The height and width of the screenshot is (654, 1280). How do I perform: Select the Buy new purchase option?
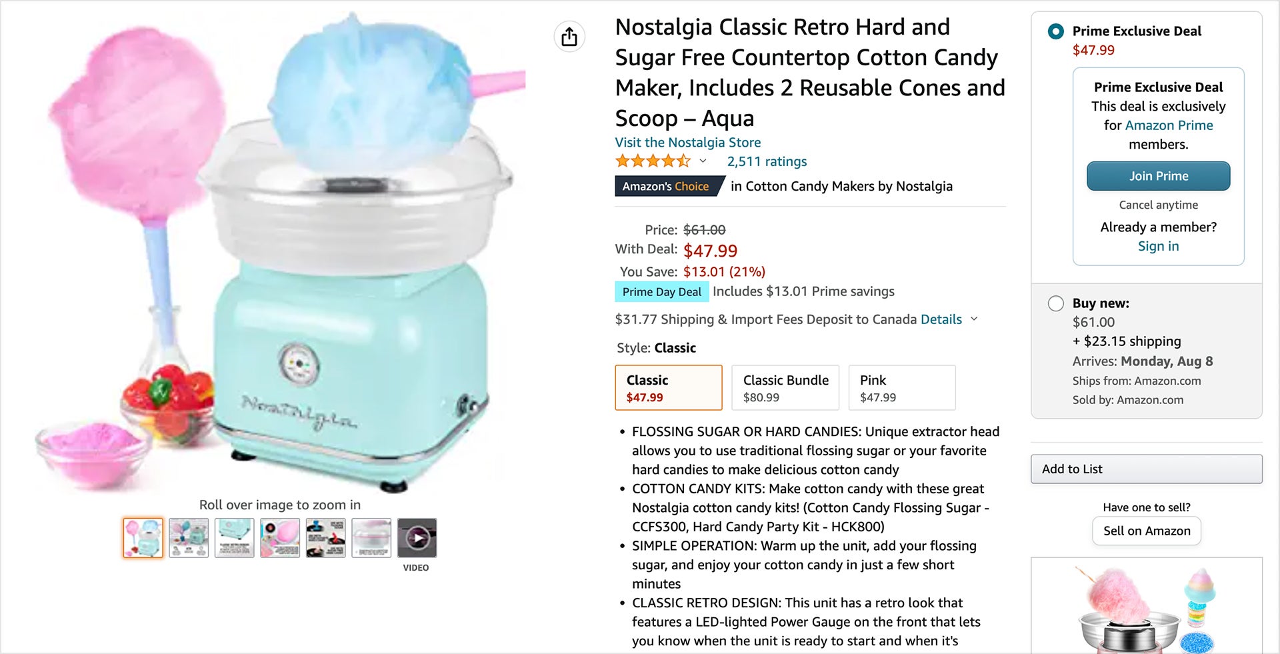1056,303
